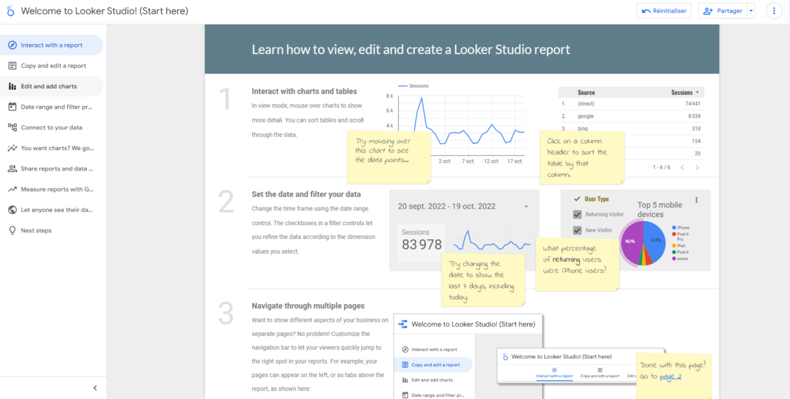Click the connector icon beside Connect to your data
This screenshot has width=790, height=399.
coord(11,127)
